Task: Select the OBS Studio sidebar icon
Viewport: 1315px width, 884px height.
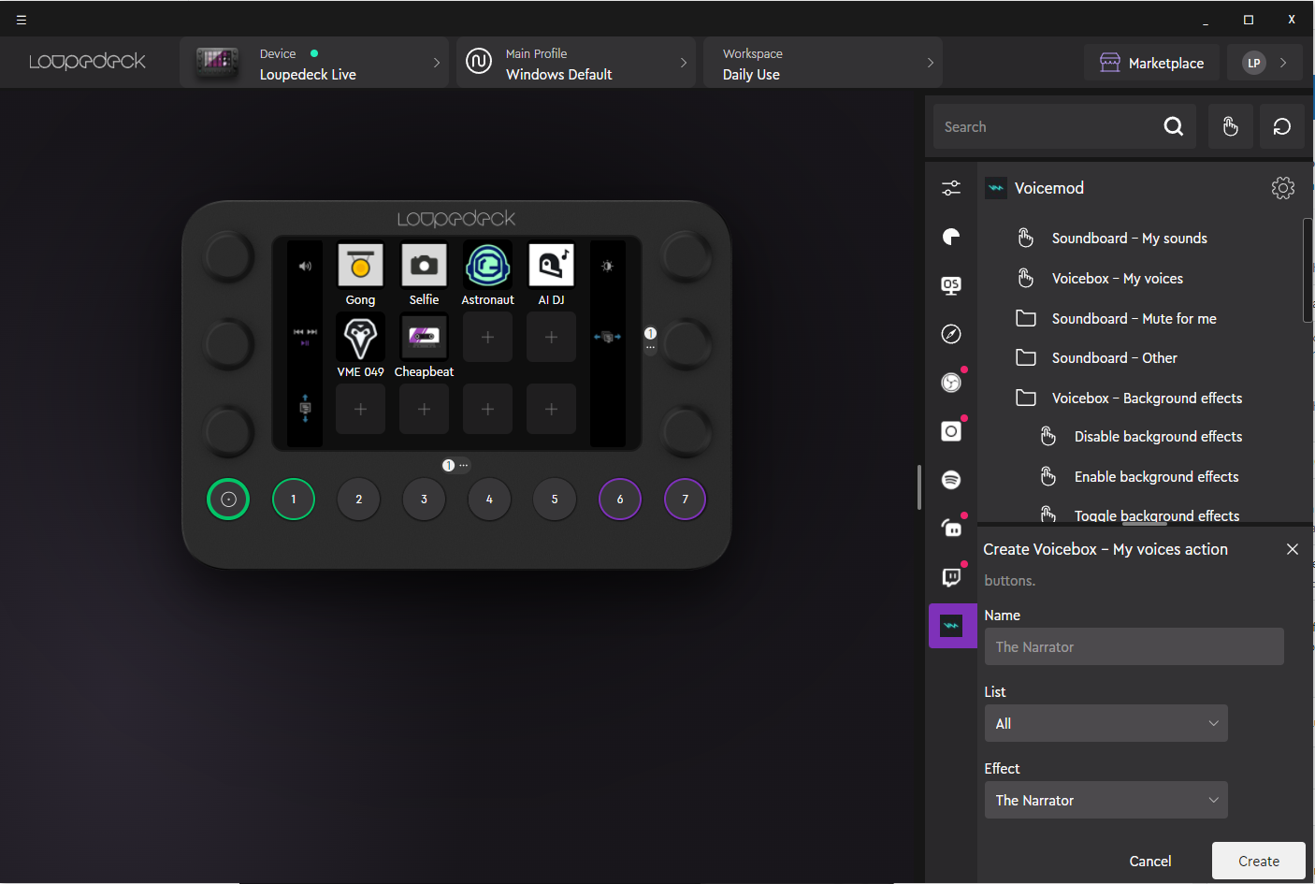Action: pos(951,383)
